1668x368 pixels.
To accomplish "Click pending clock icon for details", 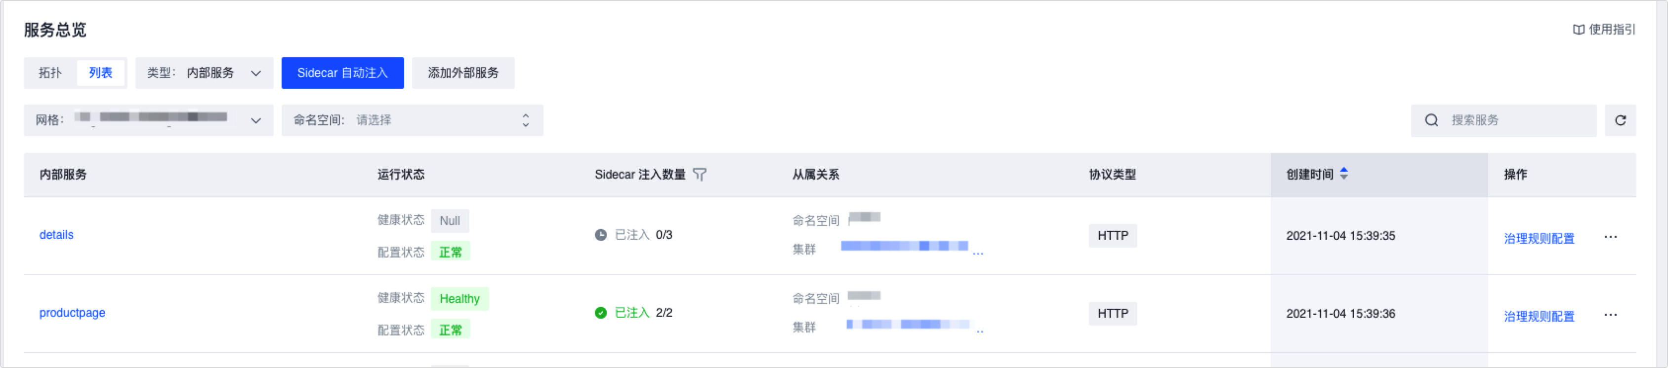I will click(x=600, y=235).
